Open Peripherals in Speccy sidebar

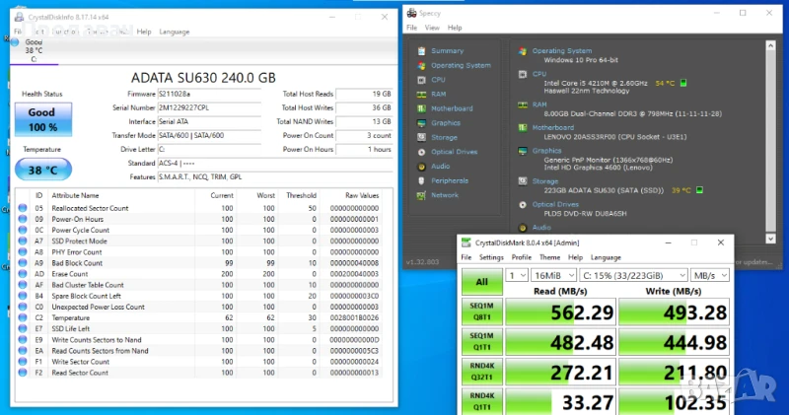pyautogui.click(x=449, y=180)
